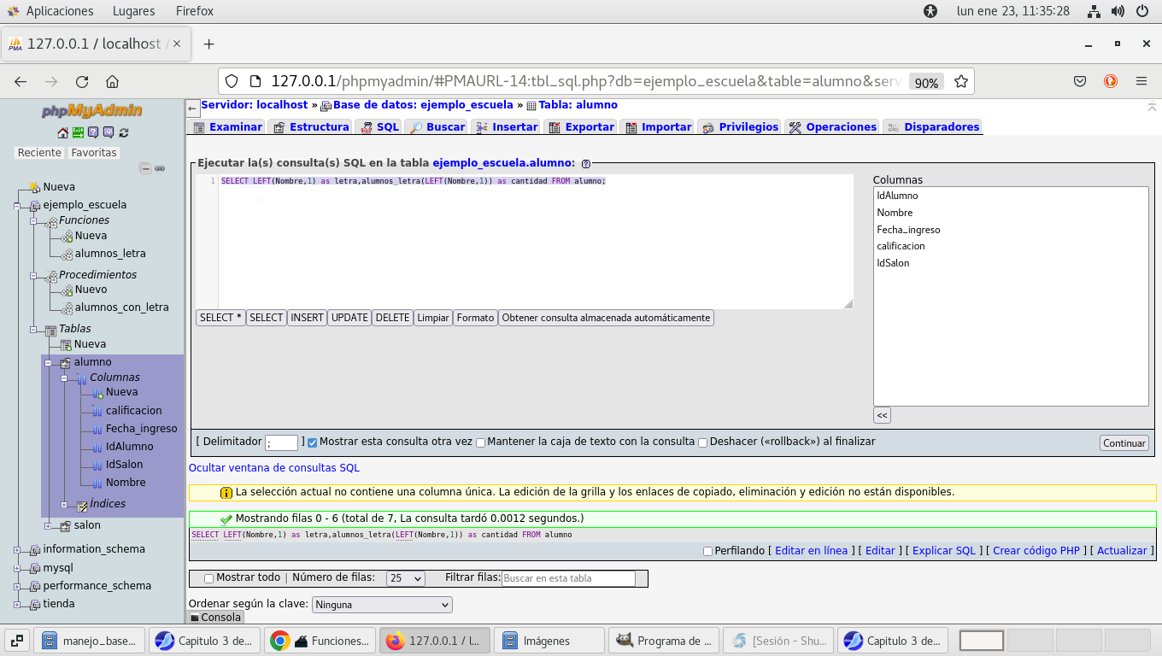Check the 'Perfilando' checkbox

pyautogui.click(x=707, y=552)
